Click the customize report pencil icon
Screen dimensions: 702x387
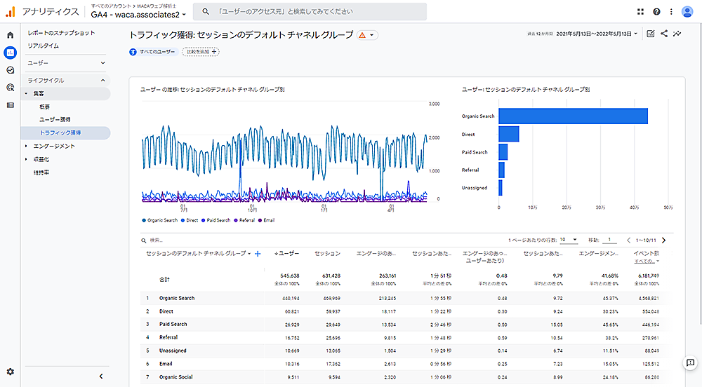point(651,34)
